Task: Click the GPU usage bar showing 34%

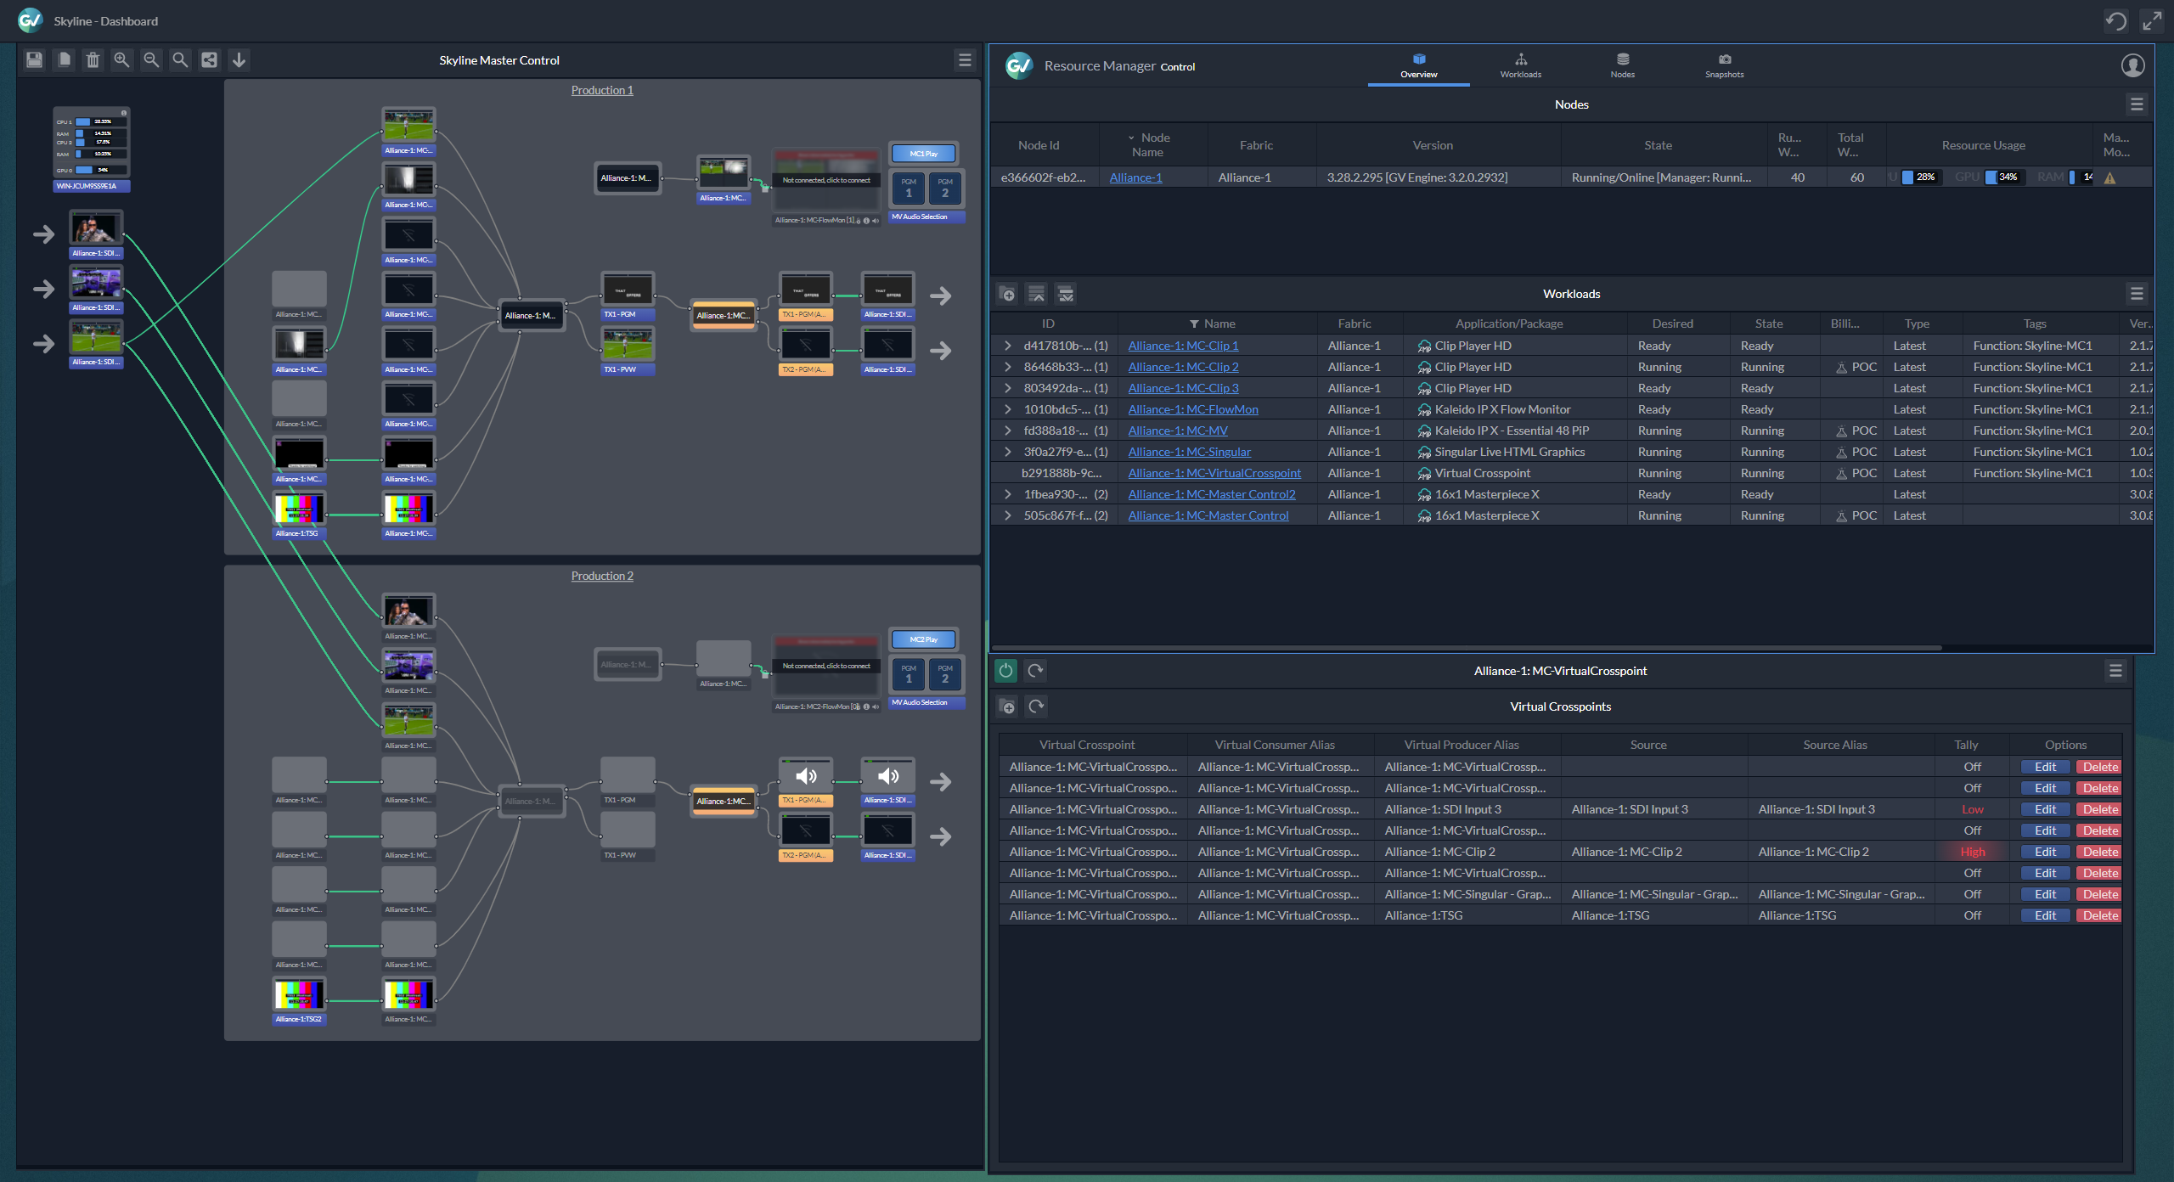Action: [x=2004, y=177]
